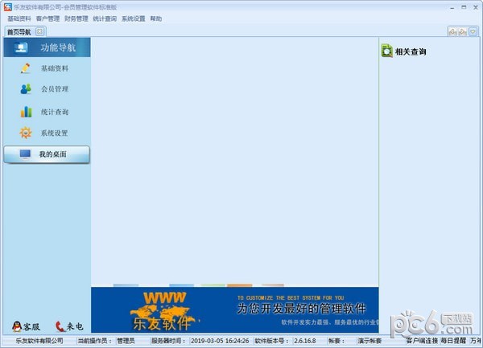Image resolution: width=483 pixels, height=348 pixels.
Task: Open the 财务管理 menu
Action: click(76, 18)
